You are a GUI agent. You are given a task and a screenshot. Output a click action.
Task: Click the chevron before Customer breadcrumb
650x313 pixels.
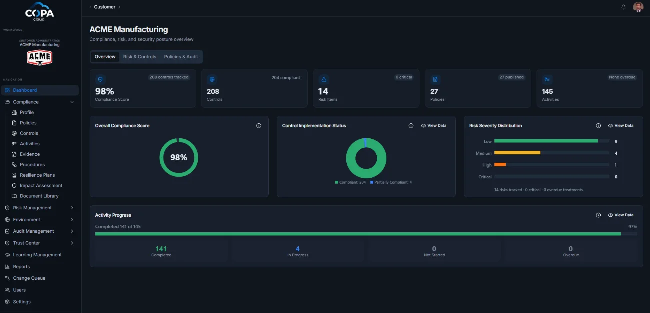[x=90, y=7]
